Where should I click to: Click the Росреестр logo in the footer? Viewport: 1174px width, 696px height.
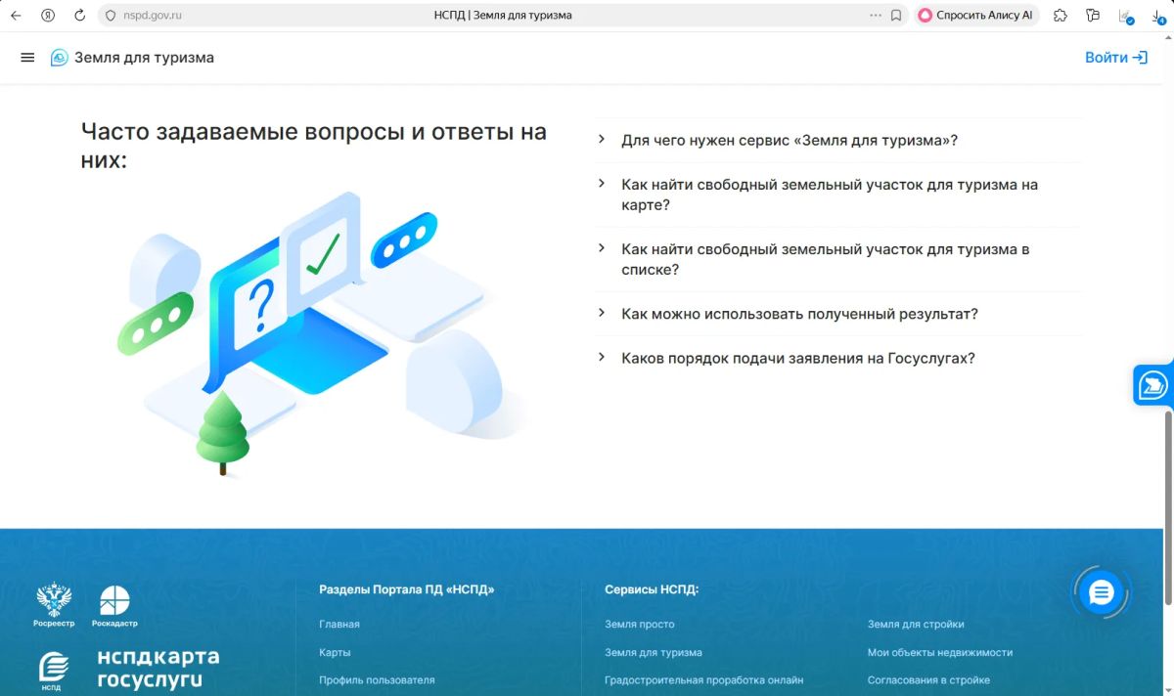pos(54,606)
